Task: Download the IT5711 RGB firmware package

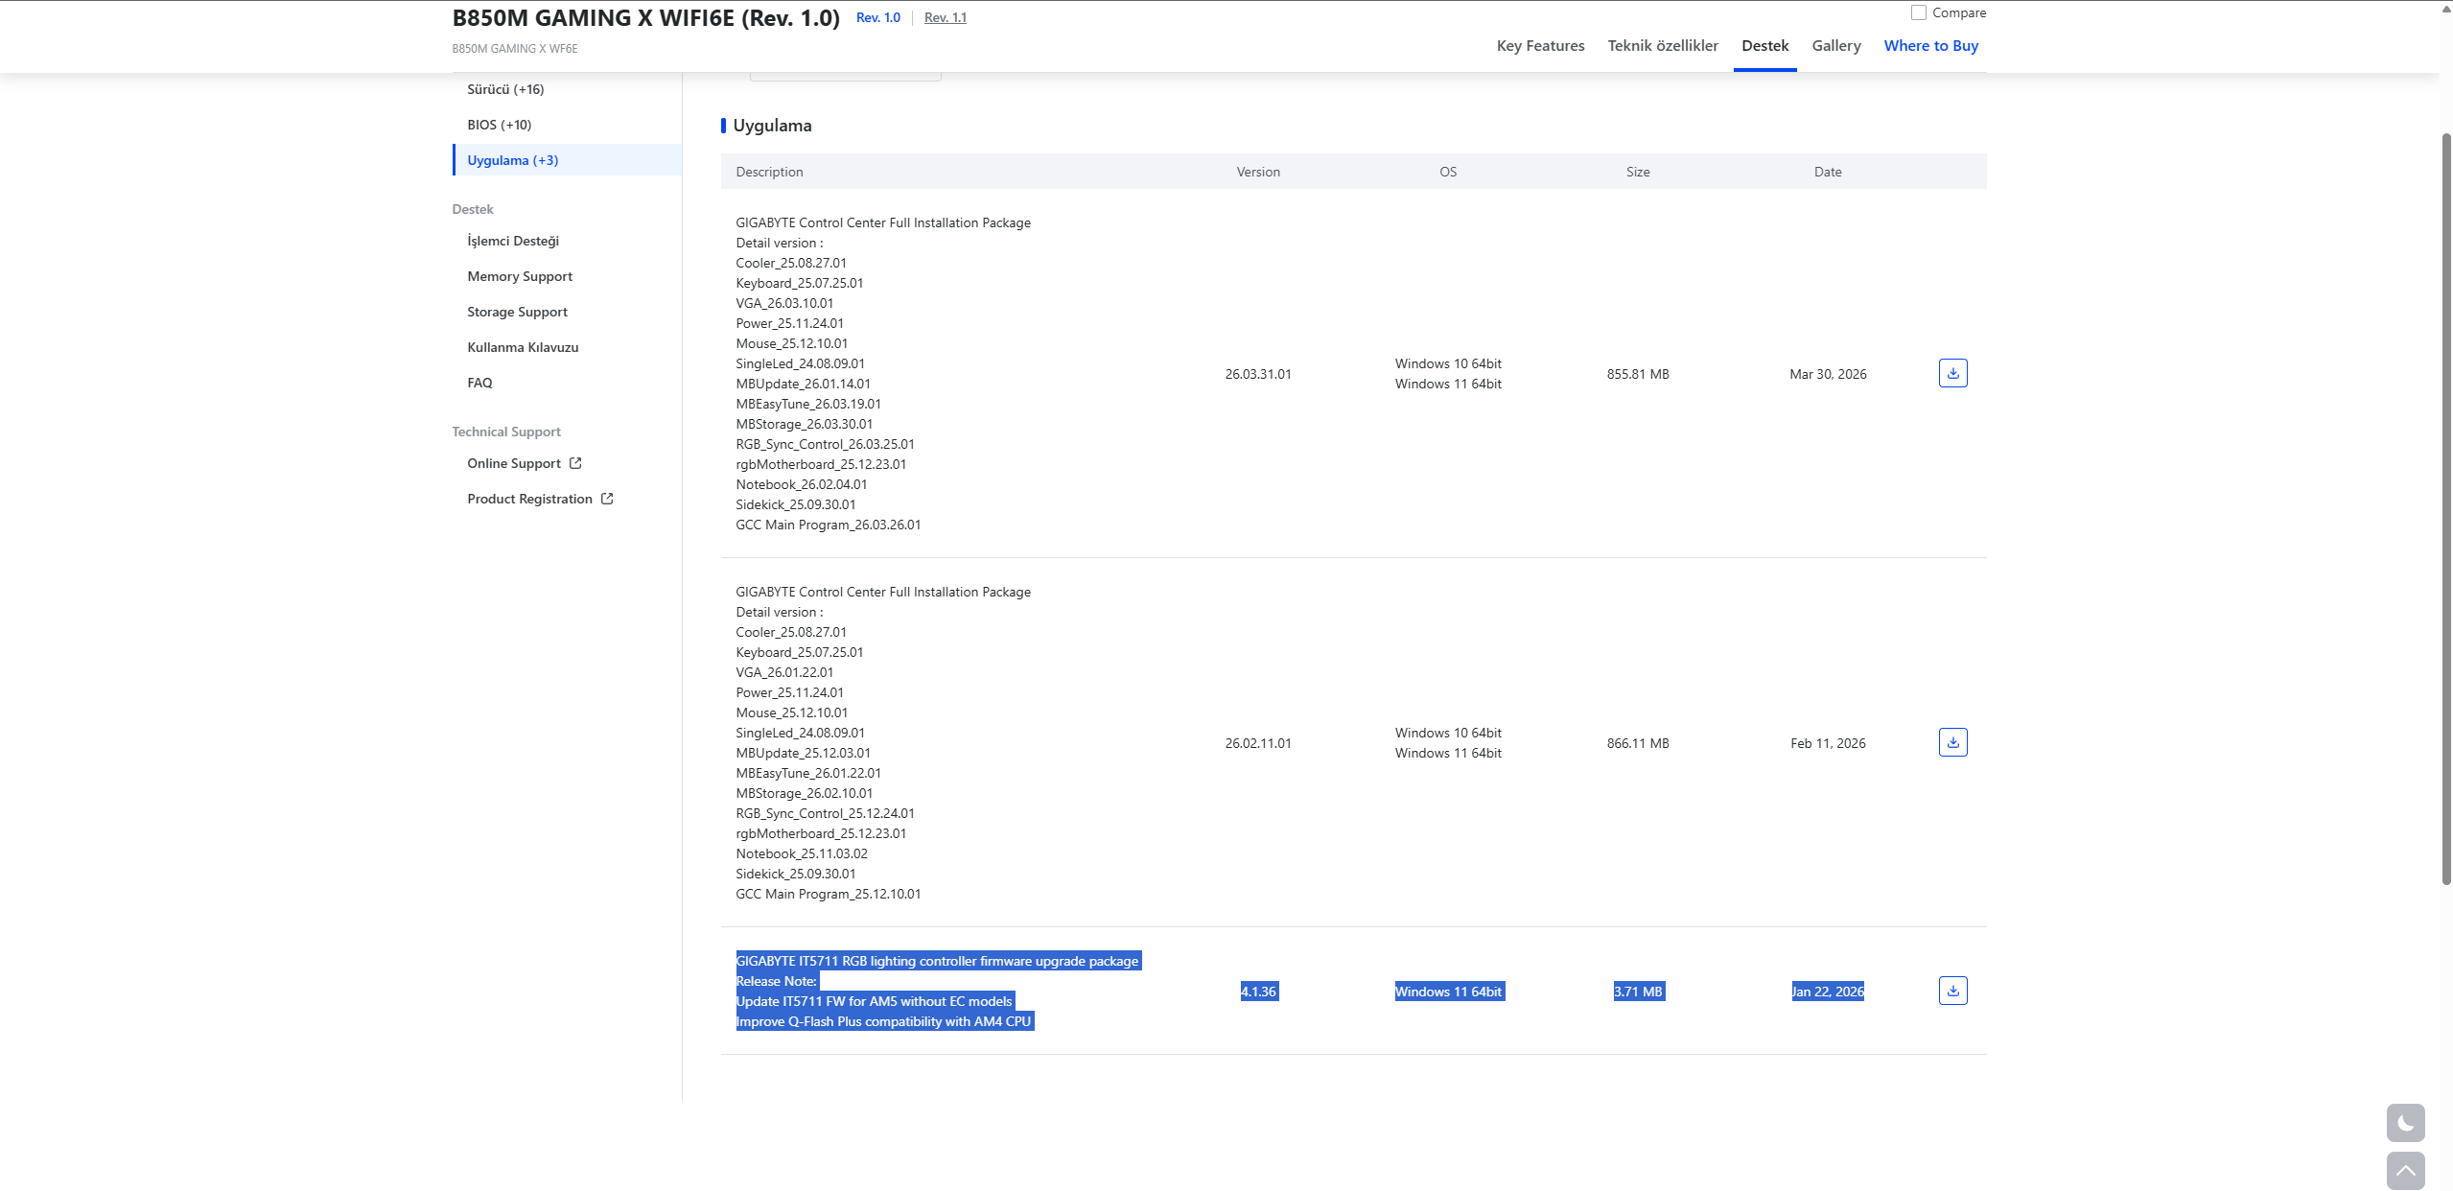Action: click(x=1952, y=991)
